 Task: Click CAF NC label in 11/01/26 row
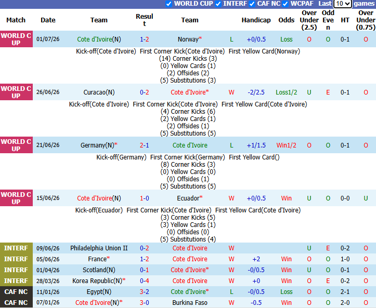16,292
